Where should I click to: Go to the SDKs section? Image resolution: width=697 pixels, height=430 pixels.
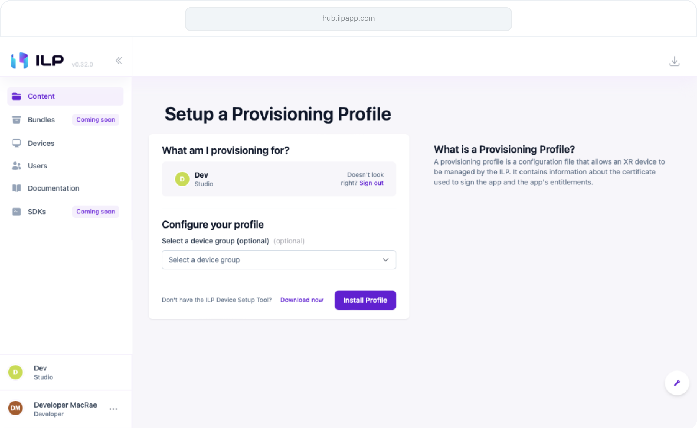pos(37,212)
